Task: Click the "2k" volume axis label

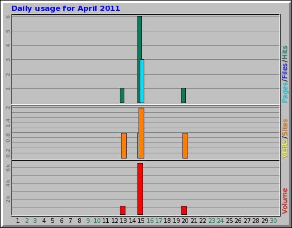Action: tap(8, 199)
